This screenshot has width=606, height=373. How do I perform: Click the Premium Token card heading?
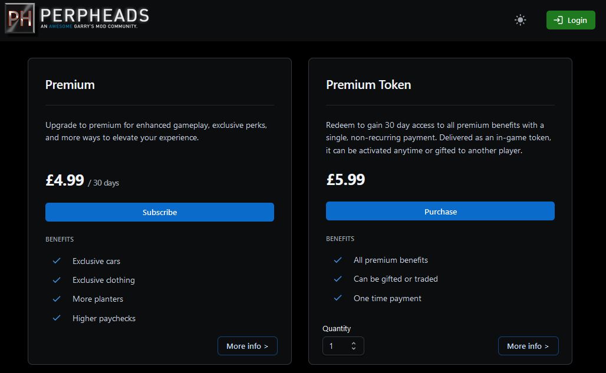[x=368, y=85]
